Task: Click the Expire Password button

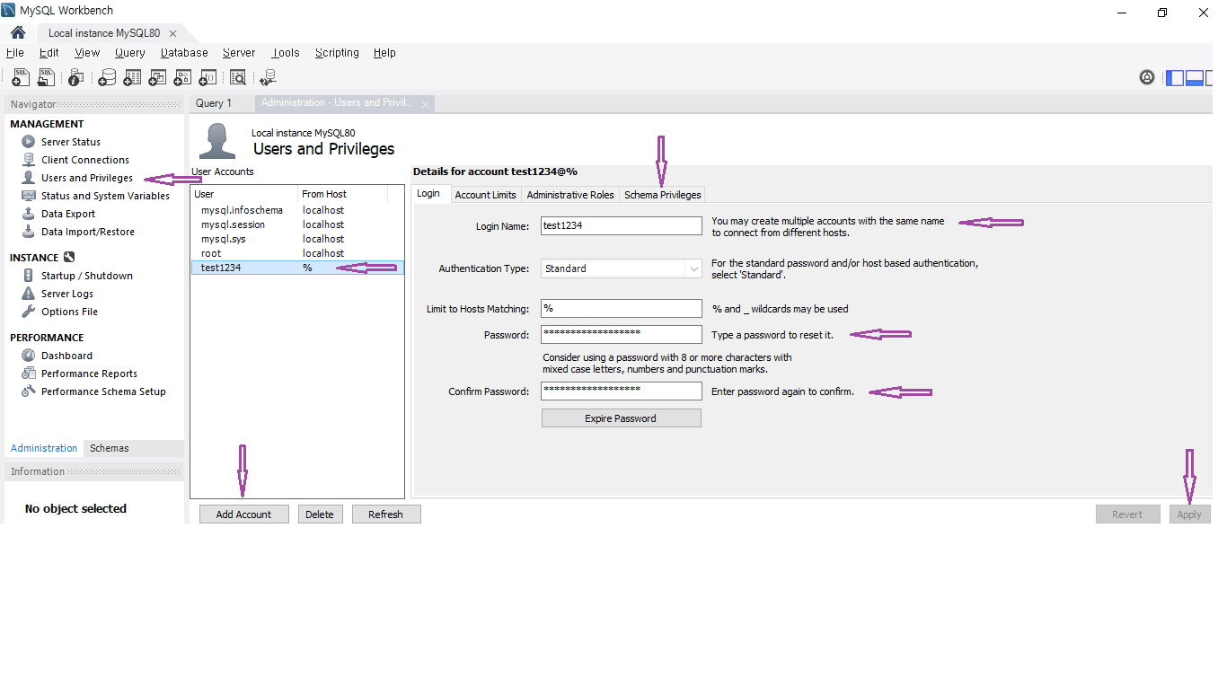Action: point(621,418)
